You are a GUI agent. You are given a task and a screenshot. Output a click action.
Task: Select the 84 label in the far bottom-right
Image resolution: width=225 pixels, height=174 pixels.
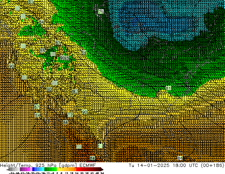180,158
